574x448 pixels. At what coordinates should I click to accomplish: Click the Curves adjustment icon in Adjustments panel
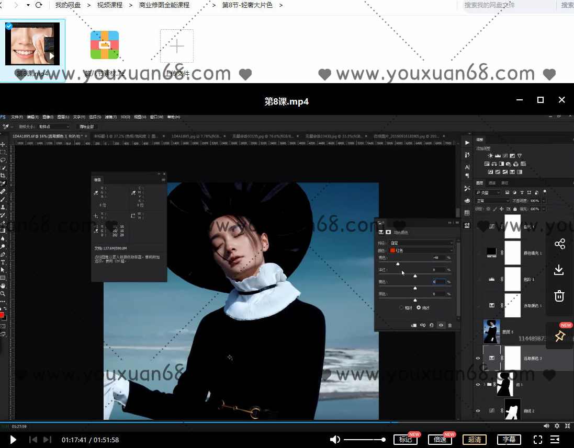tap(505, 156)
